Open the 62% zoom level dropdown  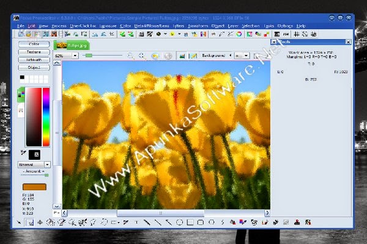tap(75, 56)
